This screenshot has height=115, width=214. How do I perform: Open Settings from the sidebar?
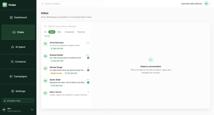coord(18,91)
